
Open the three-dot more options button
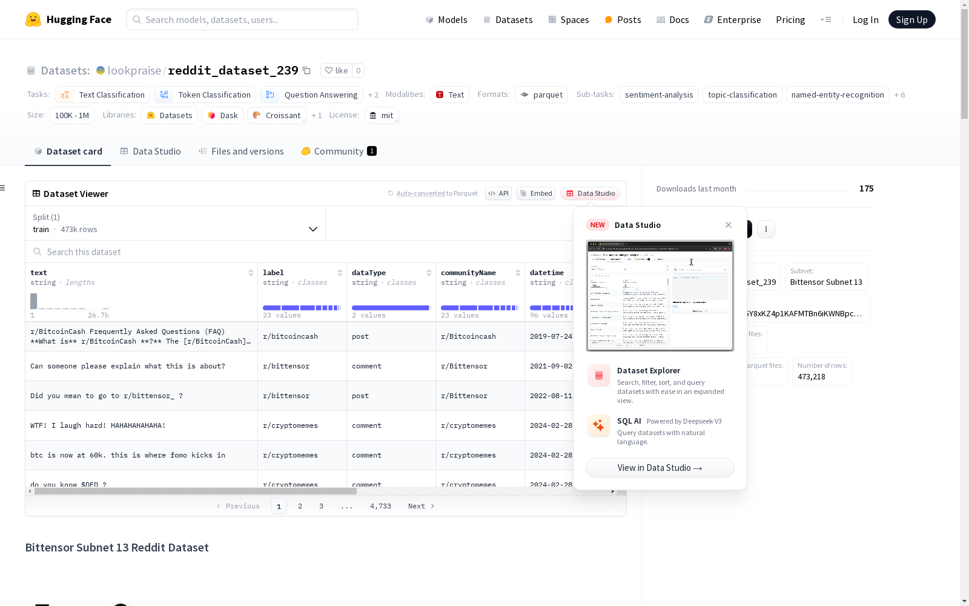766,229
